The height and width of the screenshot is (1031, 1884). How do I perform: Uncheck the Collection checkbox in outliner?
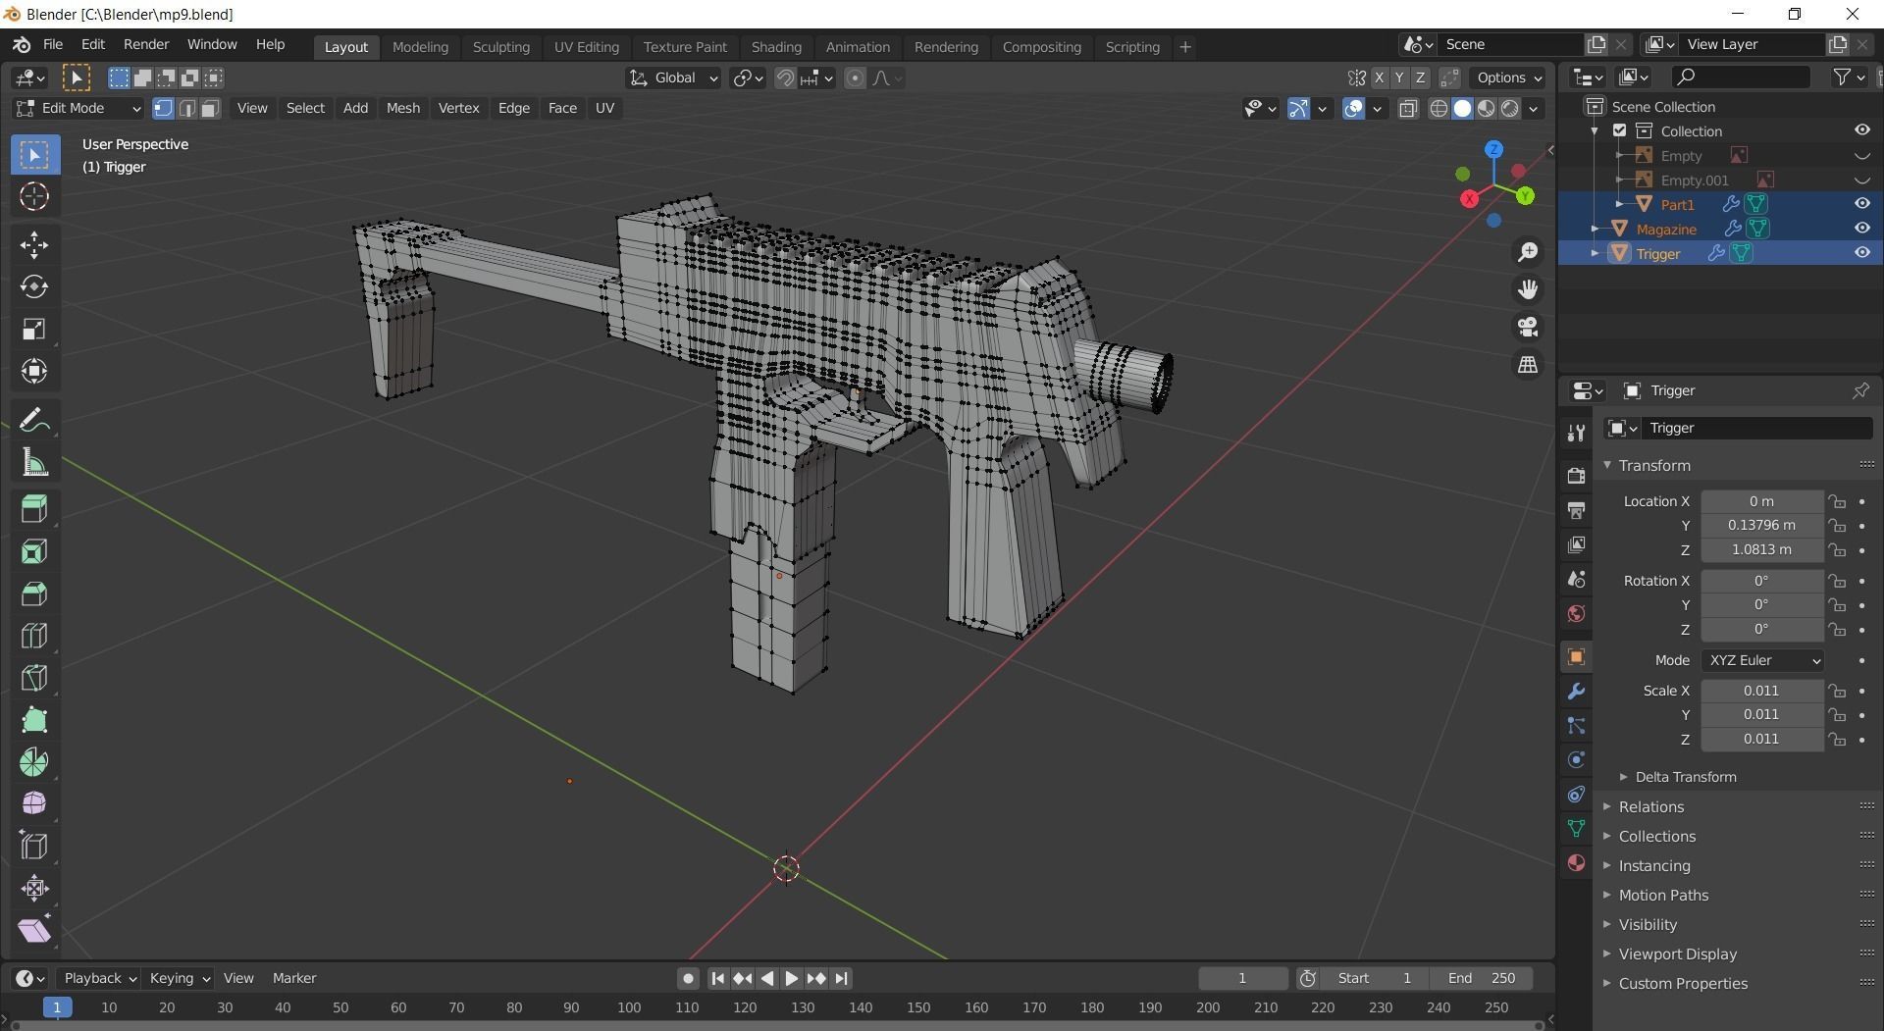[1619, 129]
